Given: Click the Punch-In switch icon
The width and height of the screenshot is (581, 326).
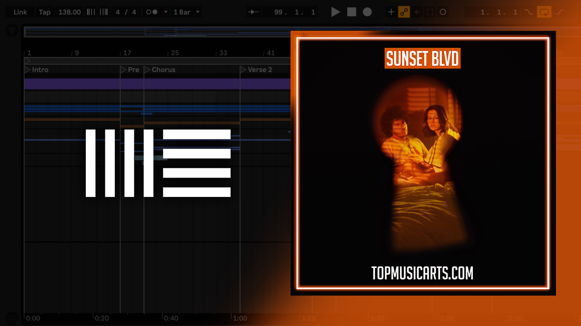Looking at the screenshot, I should pos(528,12).
